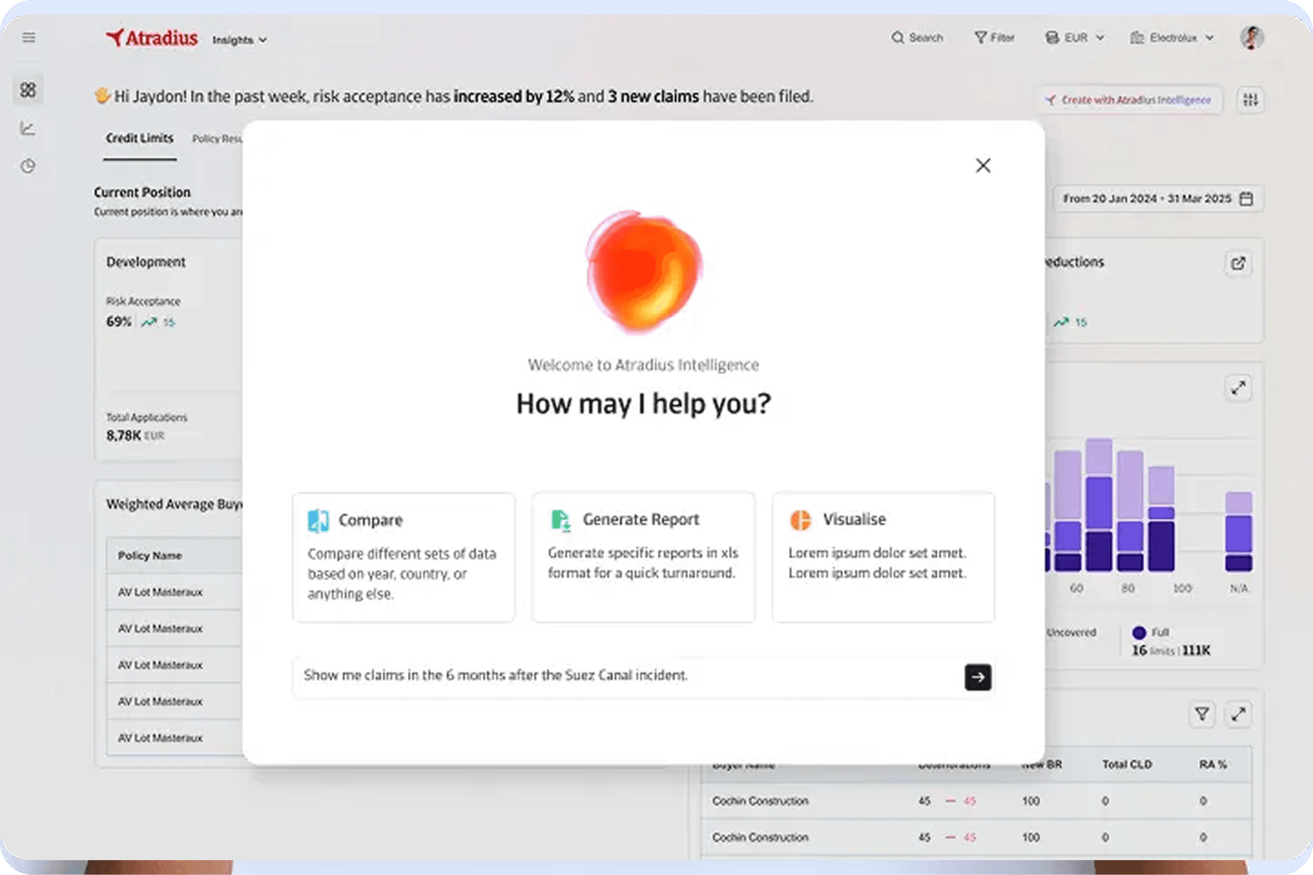This screenshot has width=1313, height=875.
Task: Click Create with Atradius Intelligence button
Action: coord(1130,100)
